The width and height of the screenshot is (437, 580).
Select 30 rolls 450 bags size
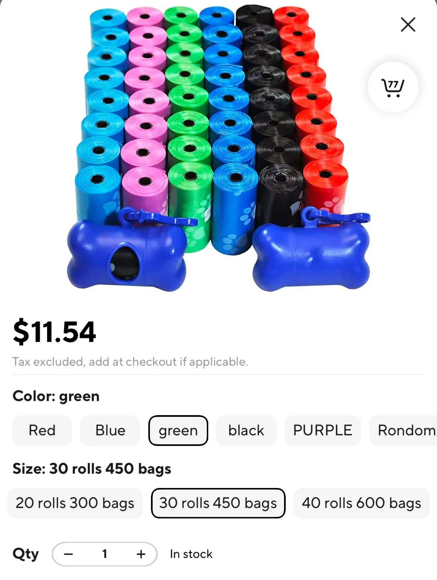[218, 503]
